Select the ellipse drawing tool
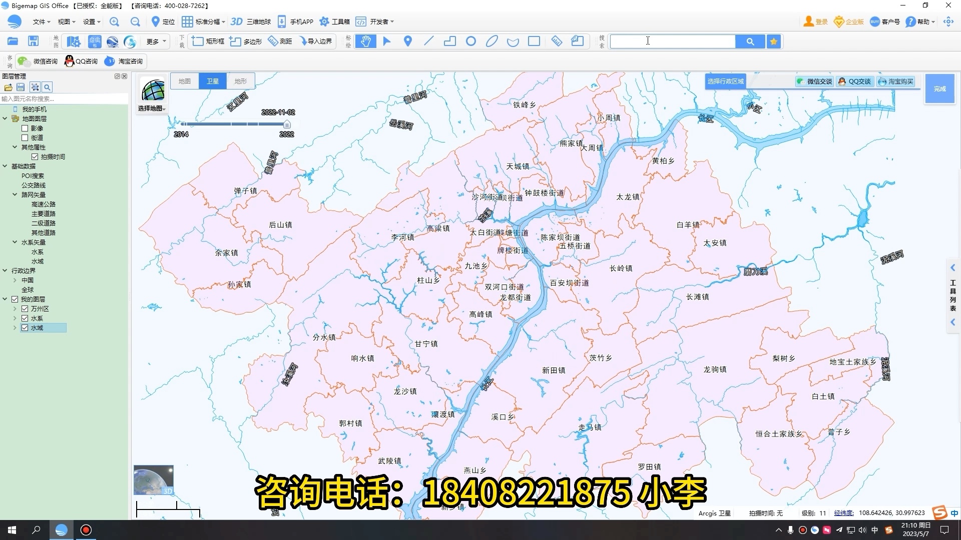 [x=492, y=41]
